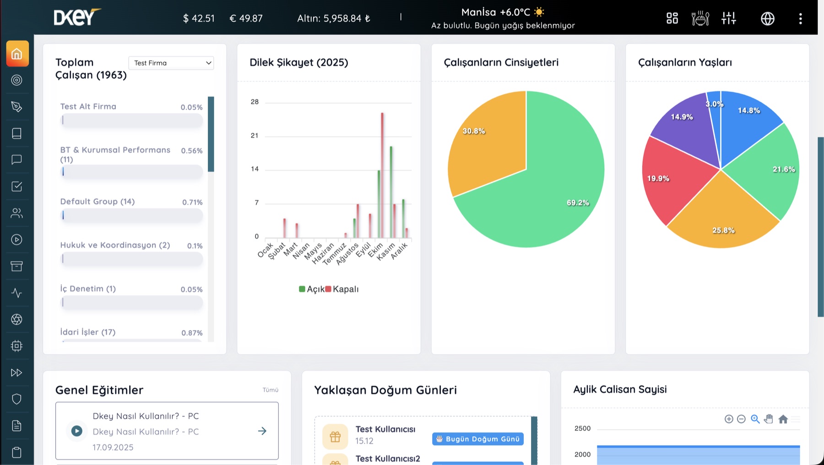
Task: Toggle the Açık legend series
Action: coord(311,289)
